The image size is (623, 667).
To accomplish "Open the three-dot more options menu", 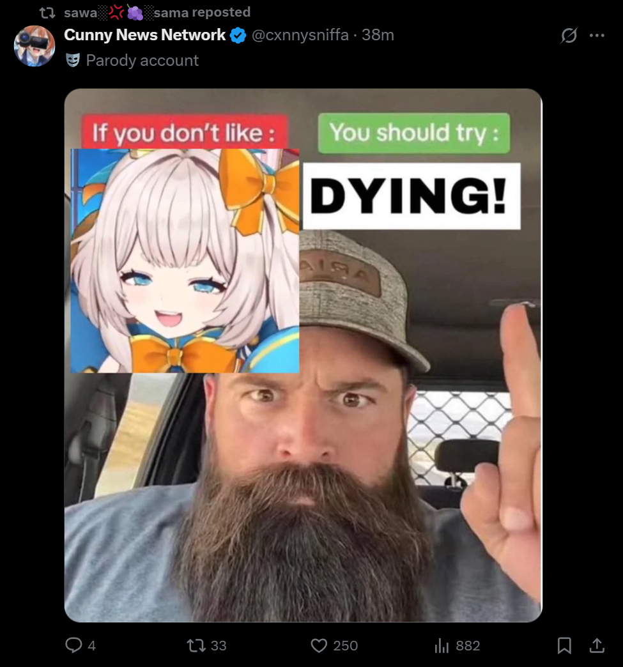I will [597, 35].
